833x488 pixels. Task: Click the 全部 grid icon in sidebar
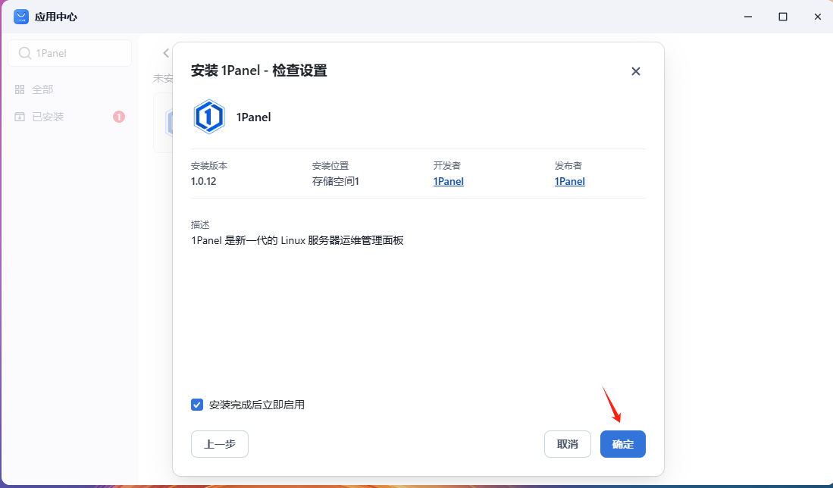point(20,89)
